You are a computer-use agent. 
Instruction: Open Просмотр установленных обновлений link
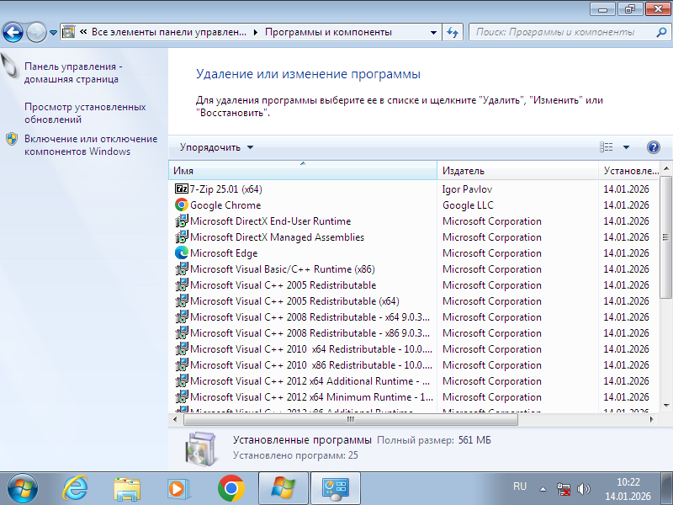coord(85,113)
